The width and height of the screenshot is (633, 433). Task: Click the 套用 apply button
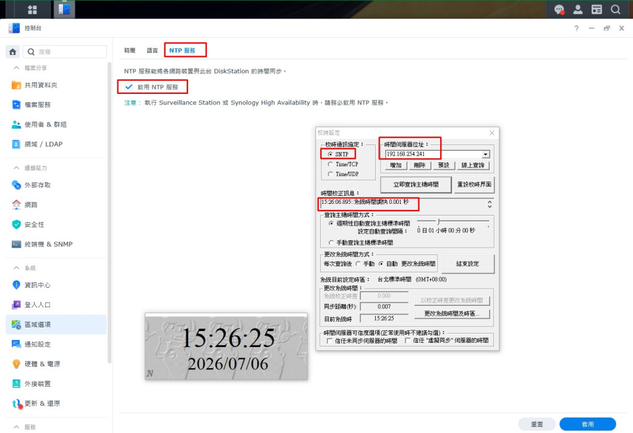click(x=587, y=424)
